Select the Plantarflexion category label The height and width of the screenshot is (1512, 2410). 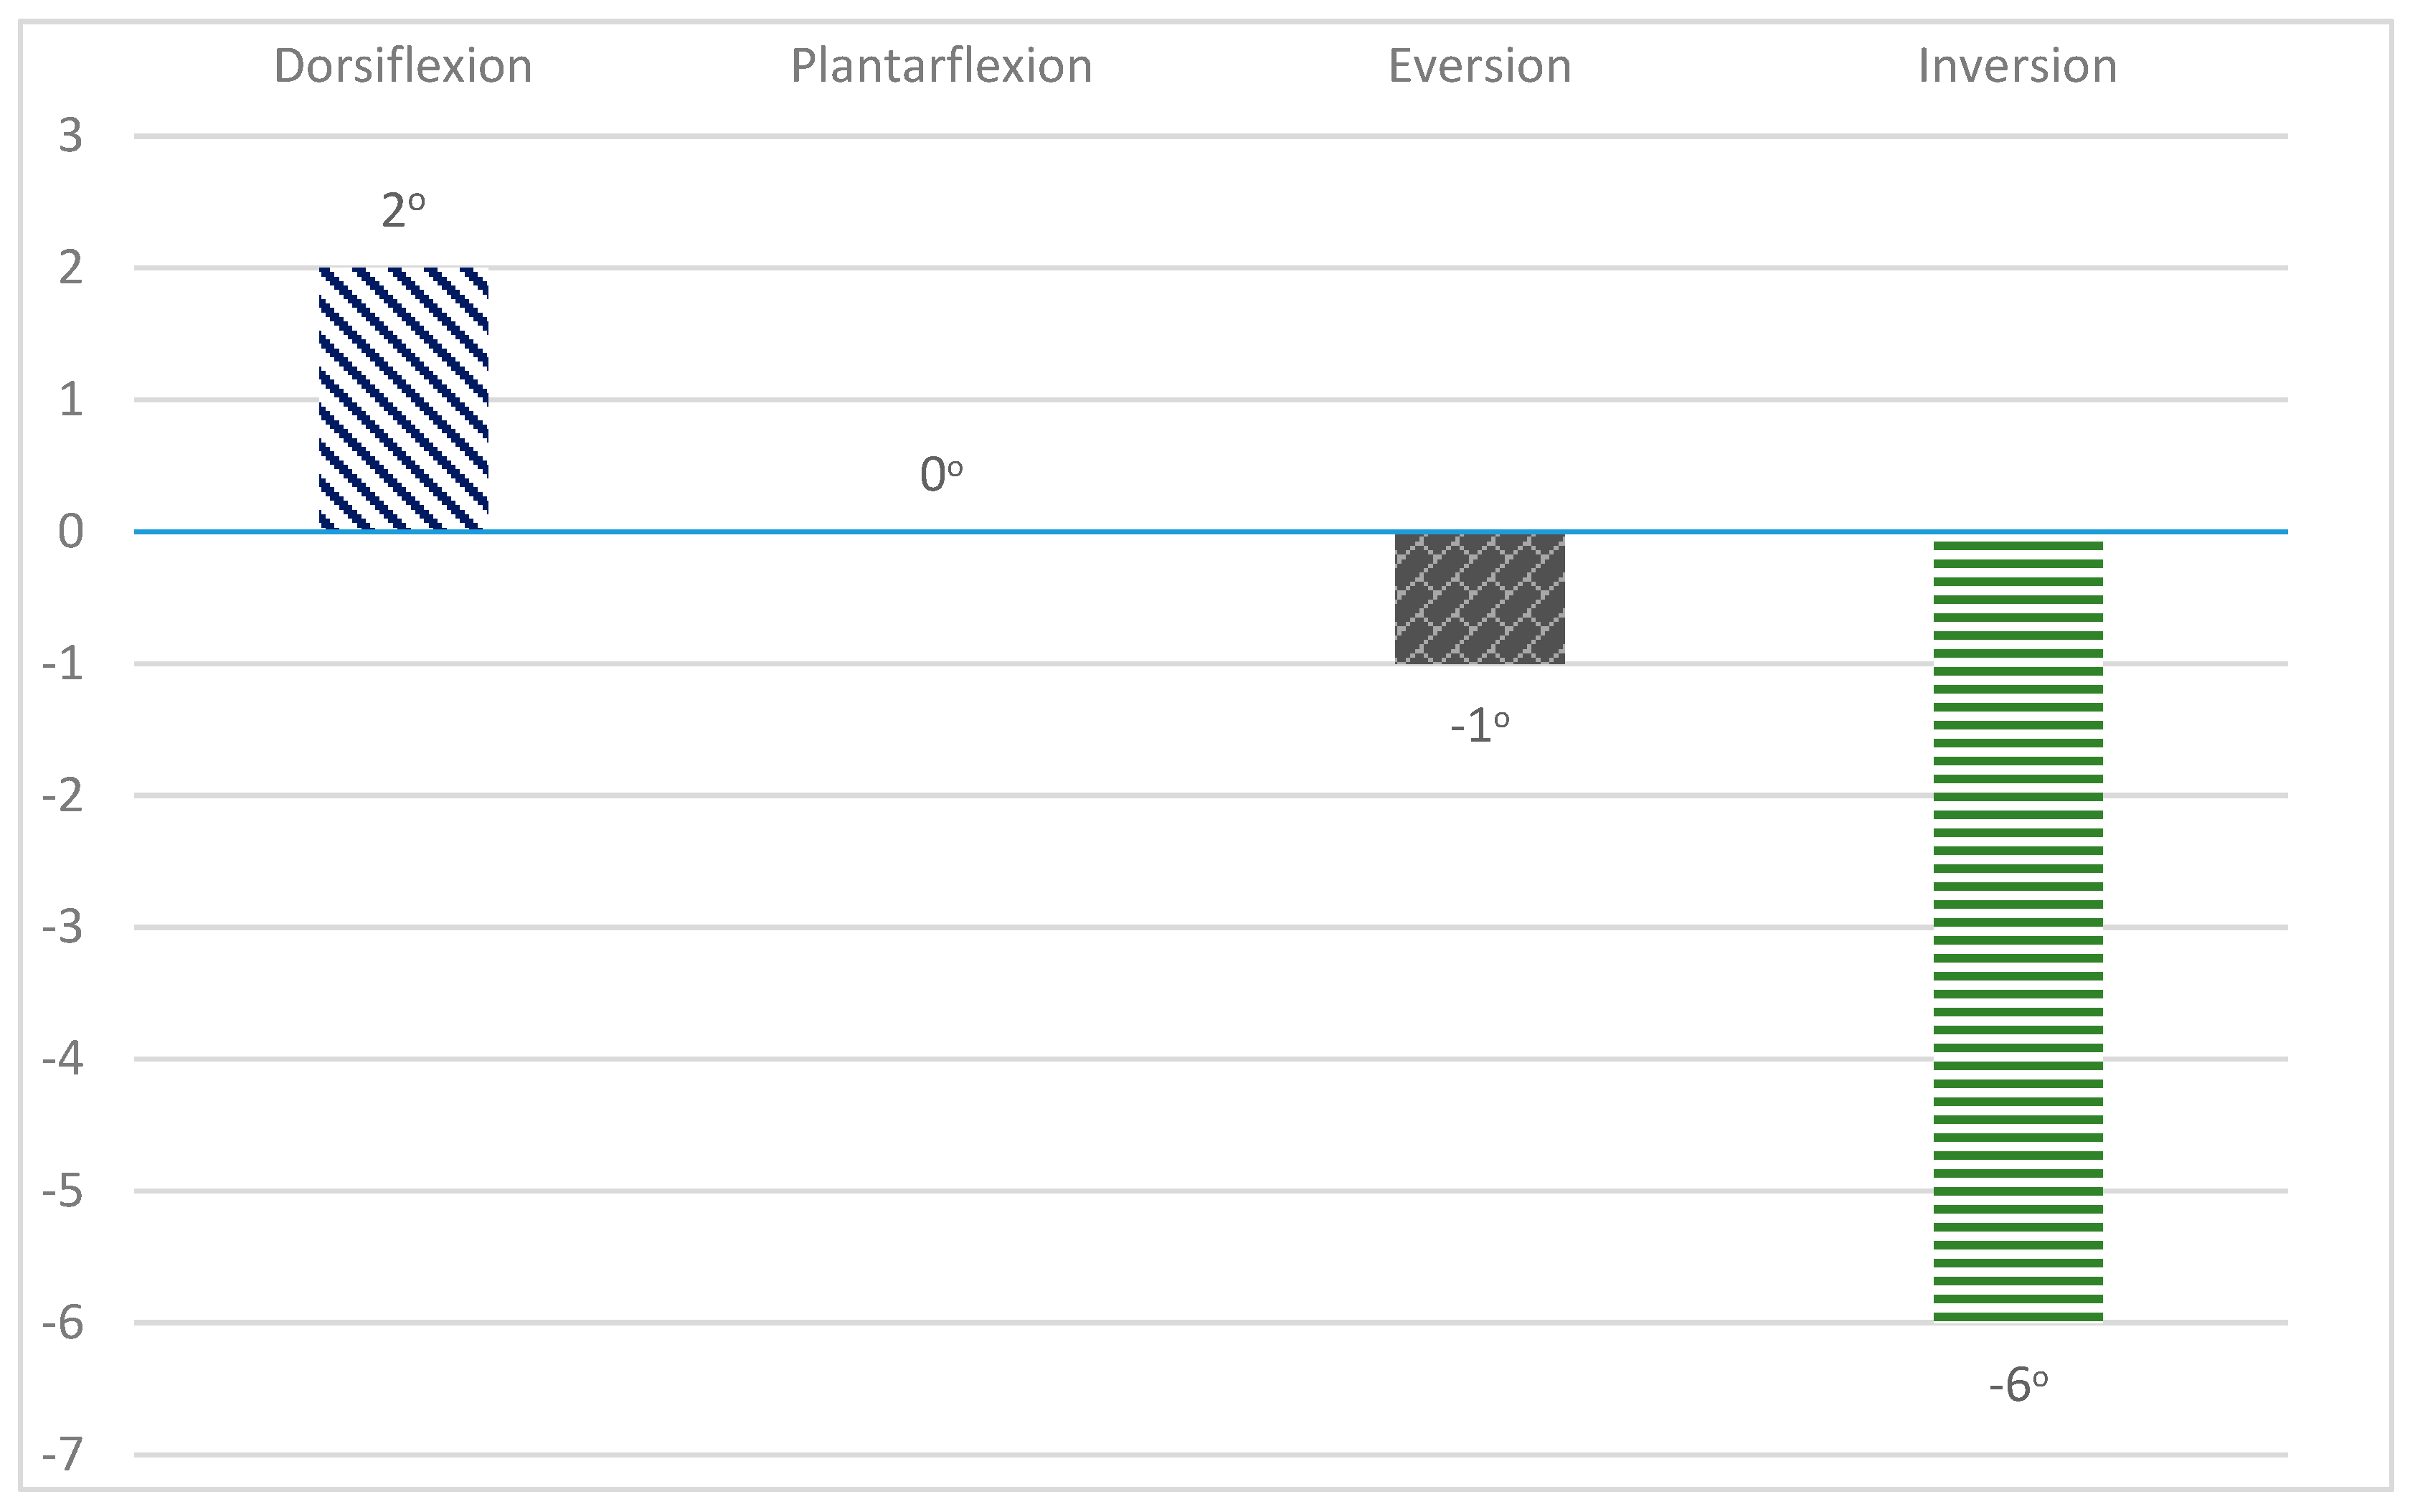point(941,67)
